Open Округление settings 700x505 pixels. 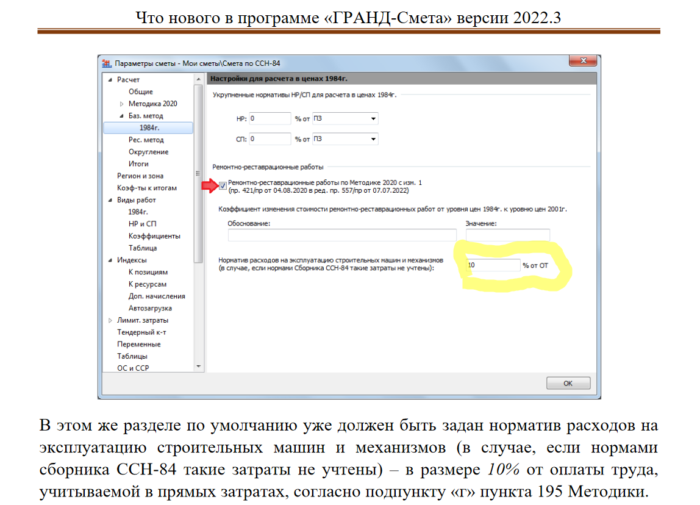(148, 152)
